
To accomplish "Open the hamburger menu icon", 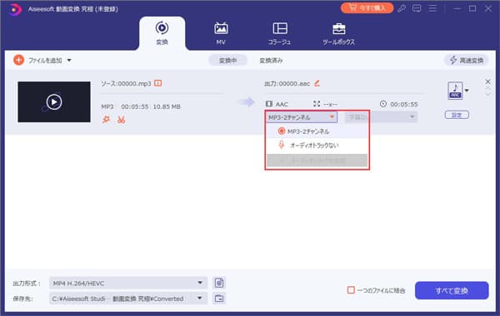I will pos(432,8).
